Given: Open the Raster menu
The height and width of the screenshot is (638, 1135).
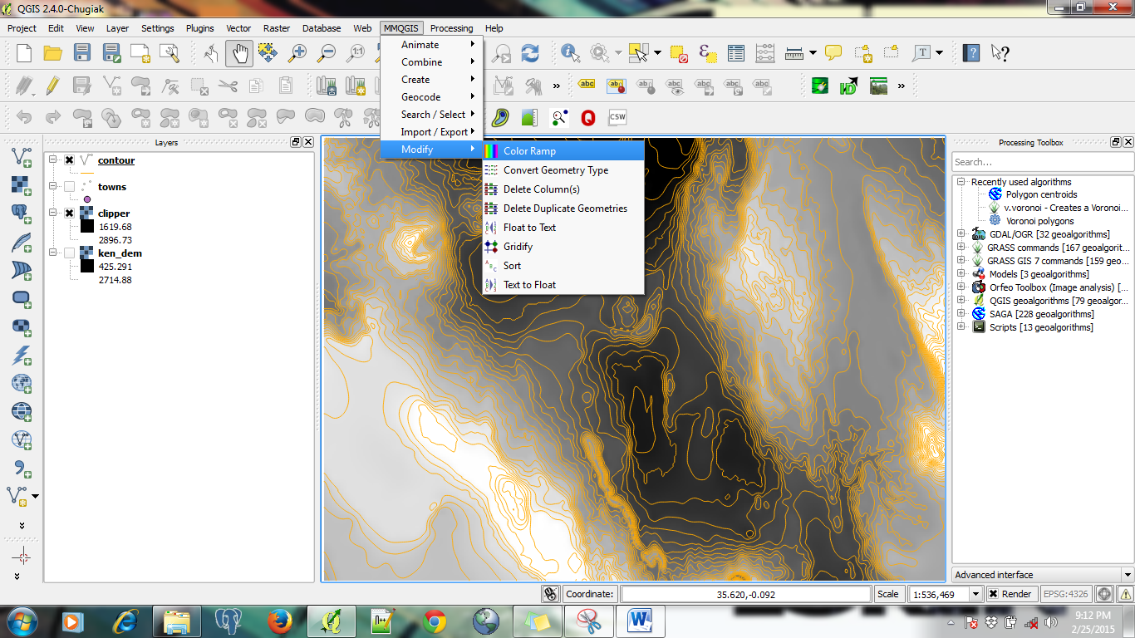Looking at the screenshot, I should (277, 27).
